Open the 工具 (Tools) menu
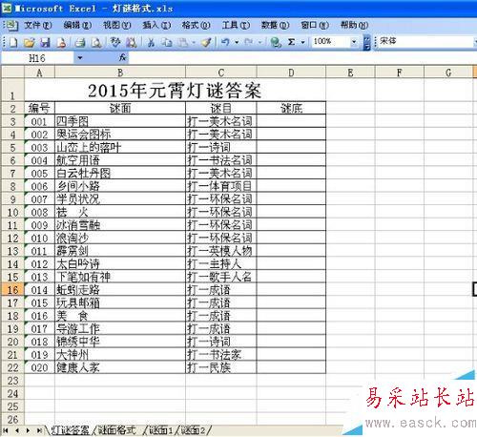Screen dimensions: 477x437 click(236, 25)
